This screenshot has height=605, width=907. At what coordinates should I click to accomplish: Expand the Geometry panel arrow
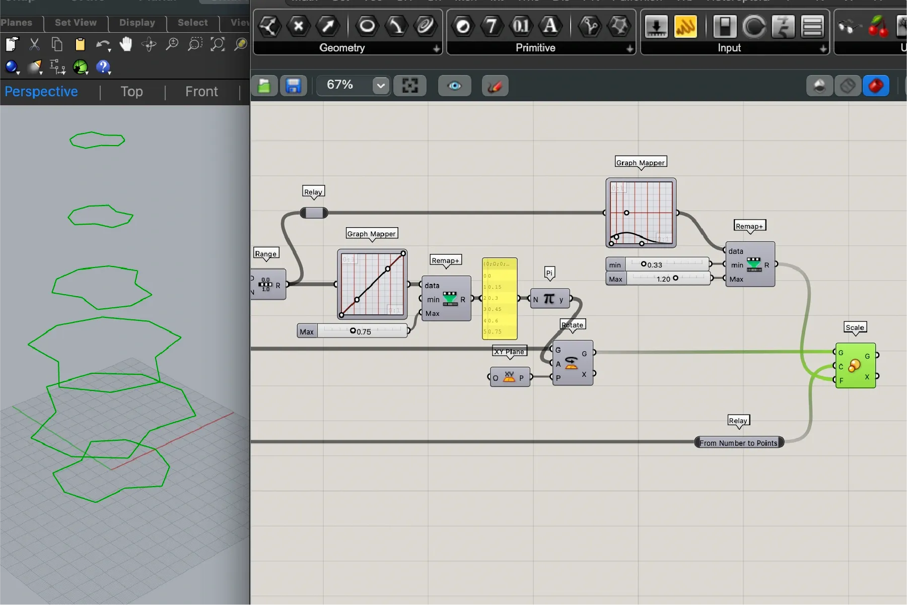point(436,49)
